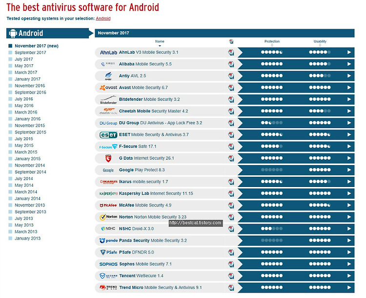Click the Trend Micro certification badge
The image size is (366, 298).
pyautogui.click(x=231, y=287)
